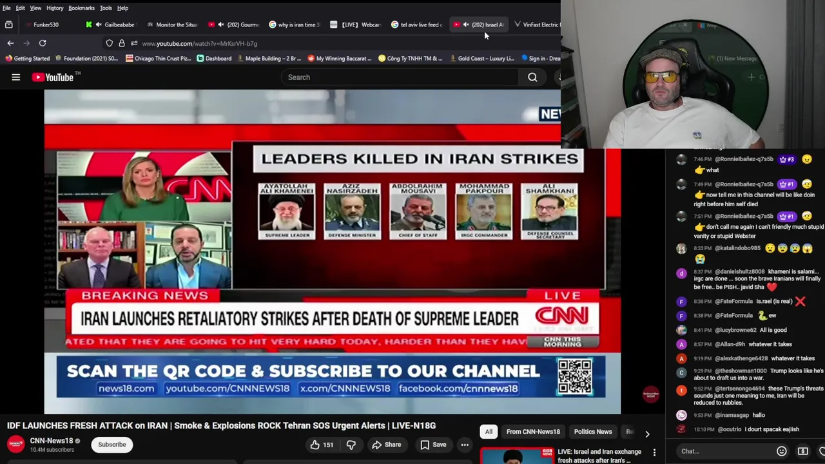Screen dimensions: 825x464
Task: Click @lucybrowne62 'All is good' chat message
Action: [739, 330]
